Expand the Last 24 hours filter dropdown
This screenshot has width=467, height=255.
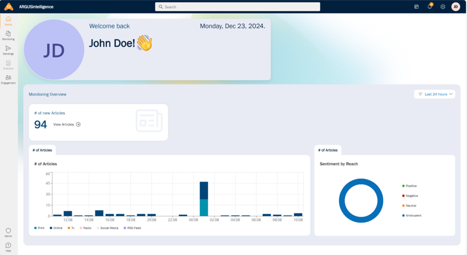click(x=435, y=94)
